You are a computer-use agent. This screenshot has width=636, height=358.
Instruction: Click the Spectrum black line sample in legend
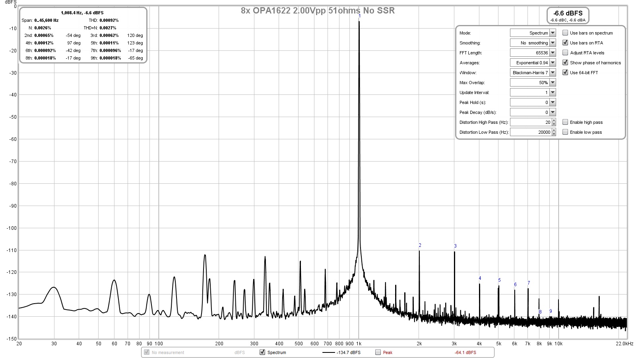pyautogui.click(x=329, y=352)
